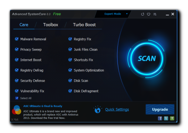This screenshot has height=133, width=188.
Task: Click the green "Free" edition label
Action: pos(57,14)
